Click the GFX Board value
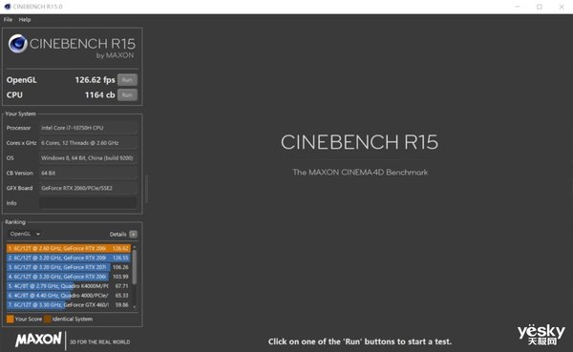 click(88, 188)
